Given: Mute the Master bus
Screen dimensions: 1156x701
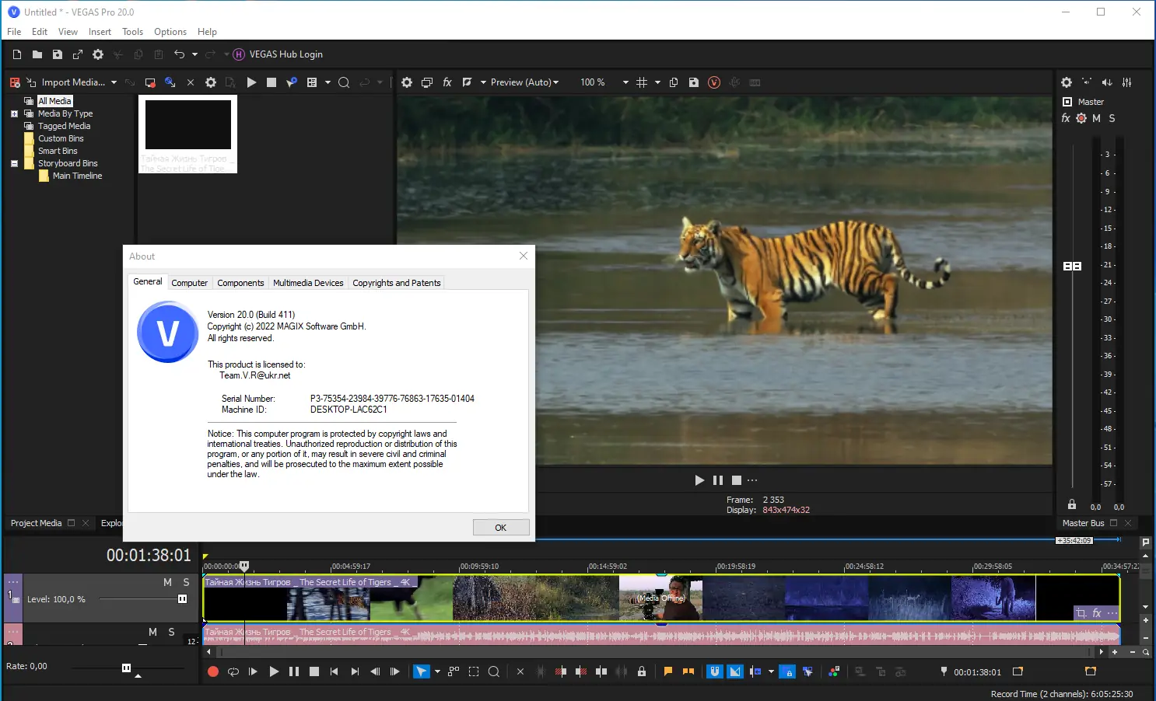Looking at the screenshot, I should coord(1096,118).
